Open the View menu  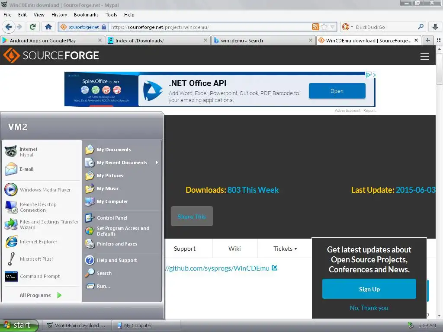point(39,15)
